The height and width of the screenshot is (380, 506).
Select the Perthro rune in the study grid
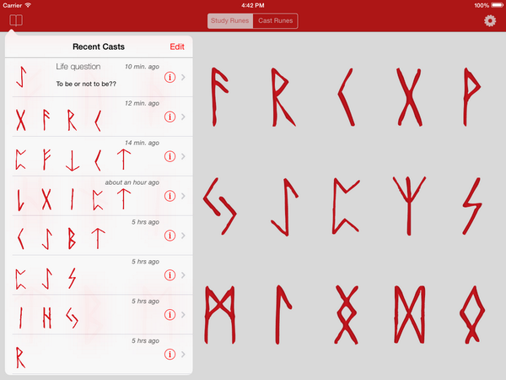point(346,205)
